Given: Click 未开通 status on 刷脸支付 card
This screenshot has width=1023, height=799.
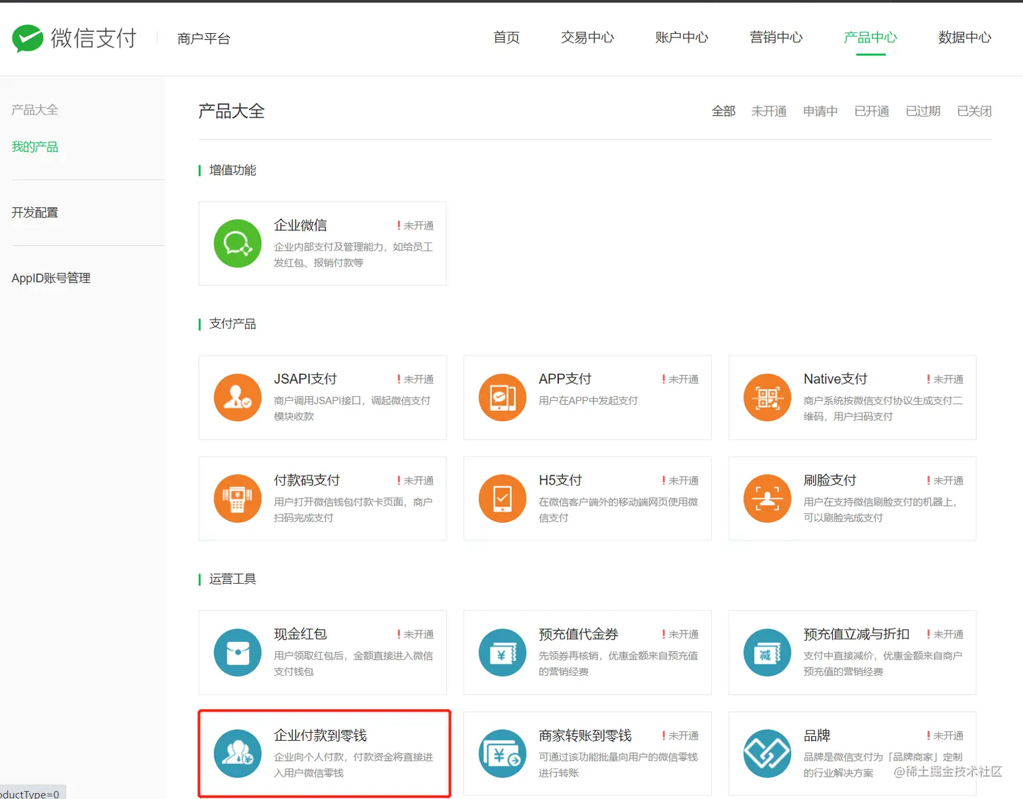Looking at the screenshot, I should [945, 481].
